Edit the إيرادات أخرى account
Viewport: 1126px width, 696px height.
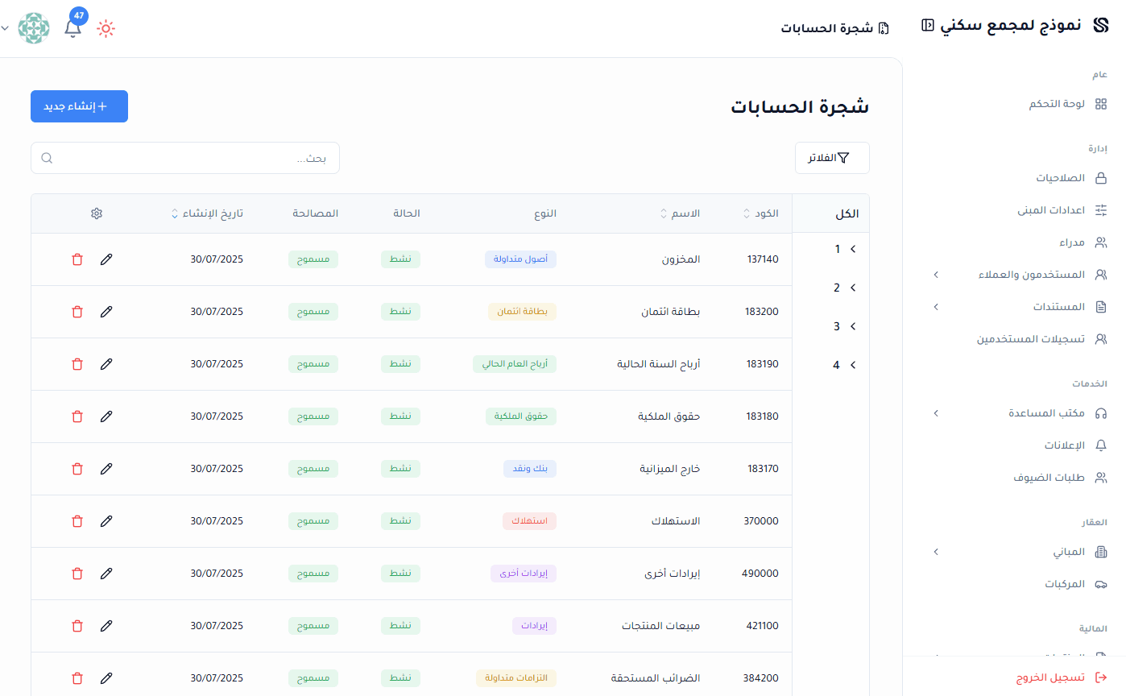pos(106,574)
